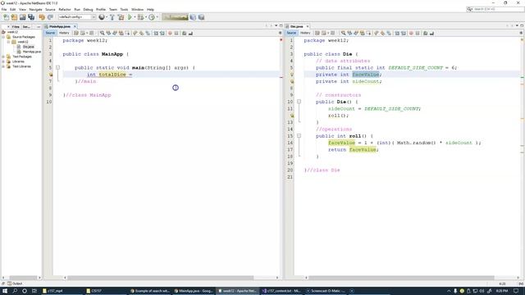The height and width of the screenshot is (295, 525).
Task: Create a new file via toolbar icon
Action: [6, 17]
